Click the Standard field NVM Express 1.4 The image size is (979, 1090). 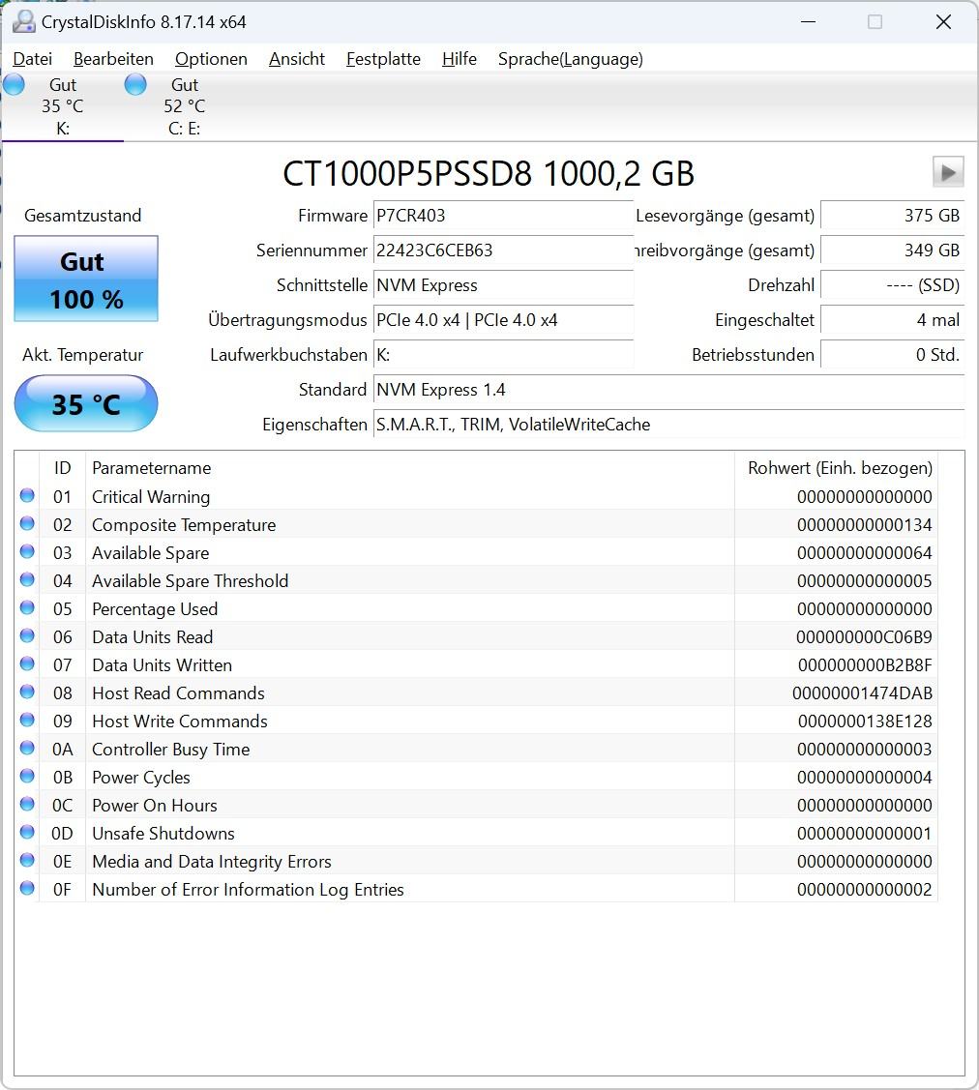point(668,389)
